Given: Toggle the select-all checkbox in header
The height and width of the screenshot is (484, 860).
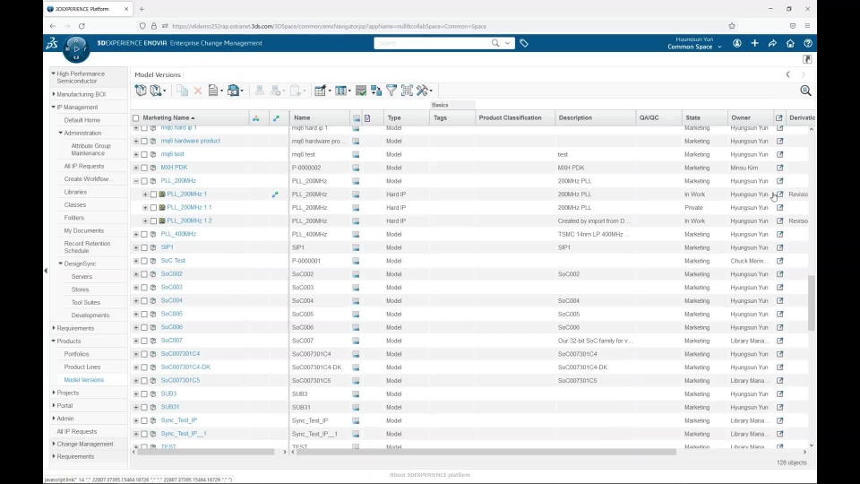Looking at the screenshot, I should [136, 118].
